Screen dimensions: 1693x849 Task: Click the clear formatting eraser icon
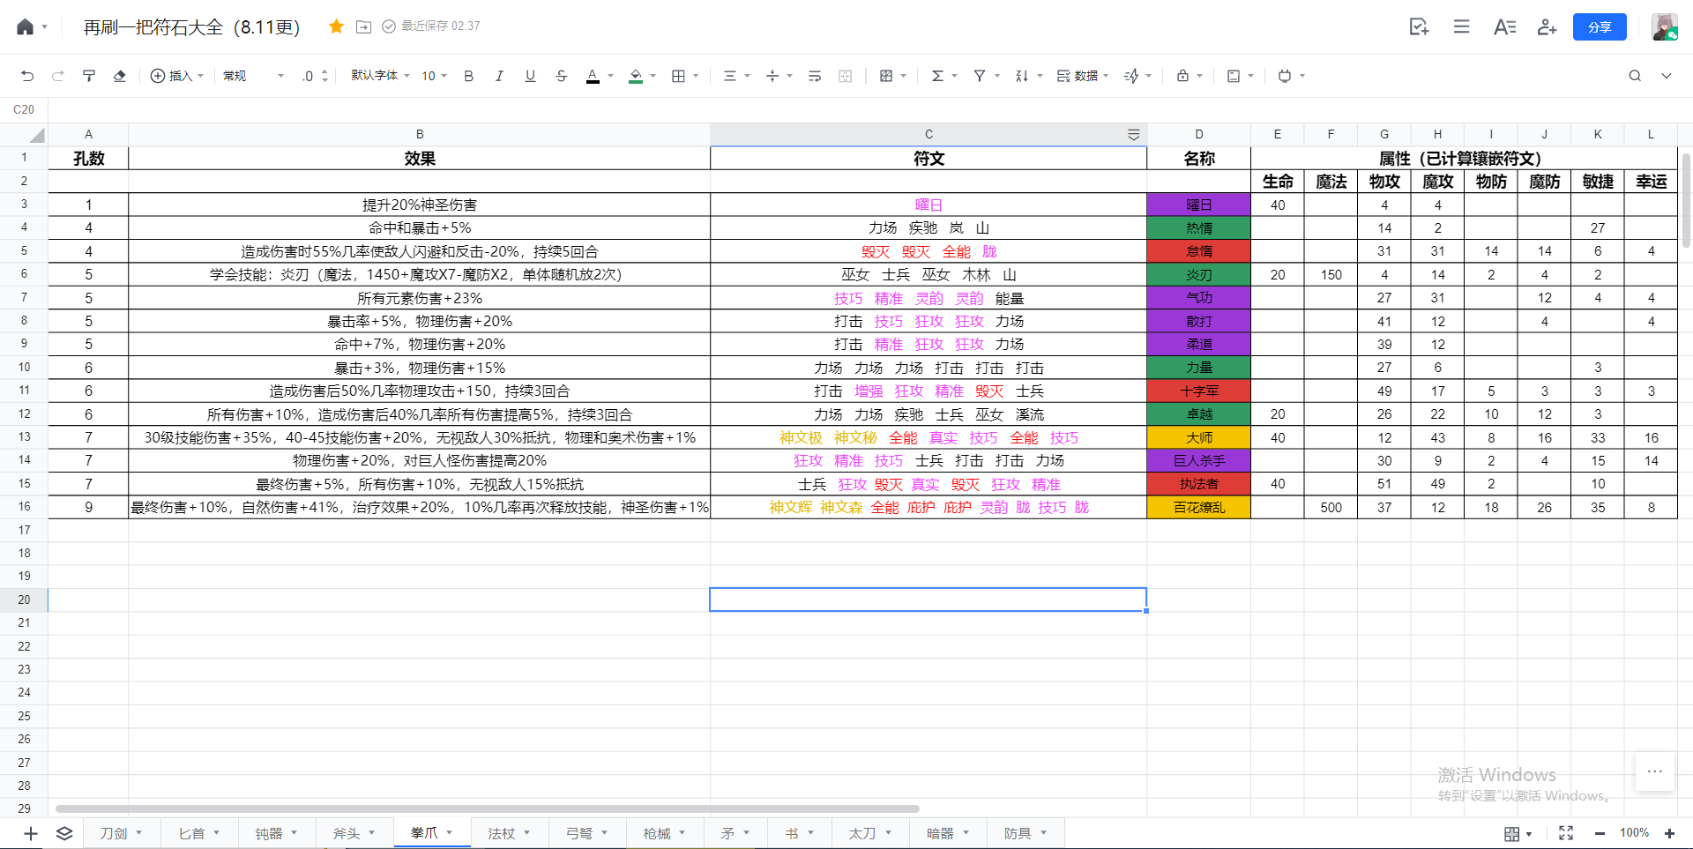click(120, 76)
